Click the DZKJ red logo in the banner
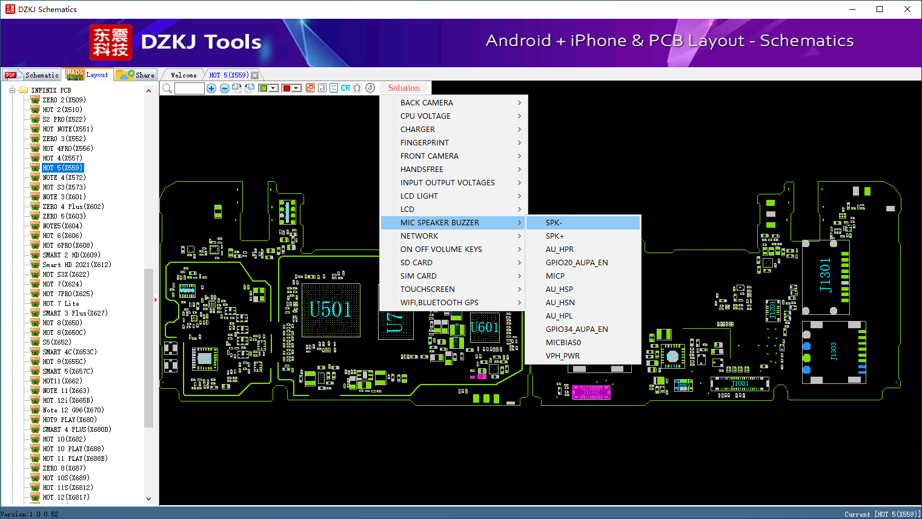The width and height of the screenshot is (922, 519). pos(111,42)
